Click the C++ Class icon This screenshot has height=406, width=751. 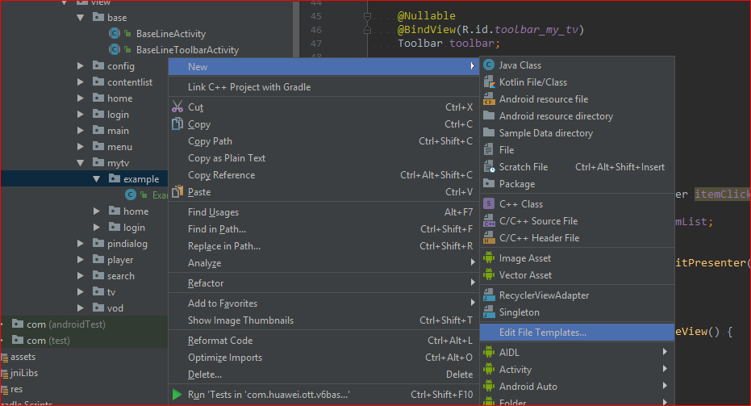point(489,204)
